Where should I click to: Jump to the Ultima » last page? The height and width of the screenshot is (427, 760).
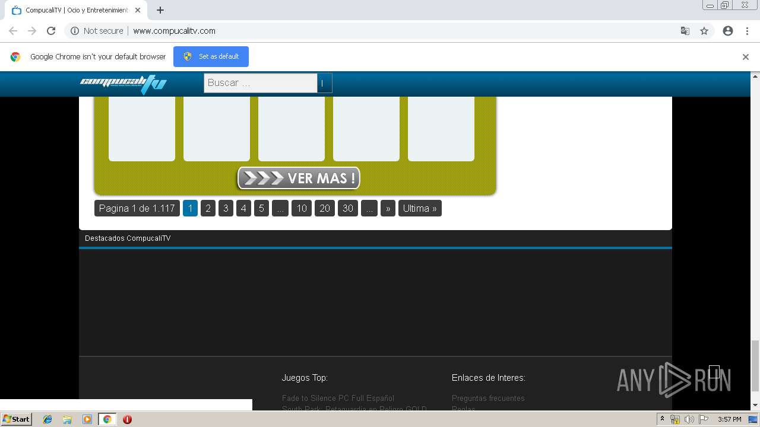420,208
